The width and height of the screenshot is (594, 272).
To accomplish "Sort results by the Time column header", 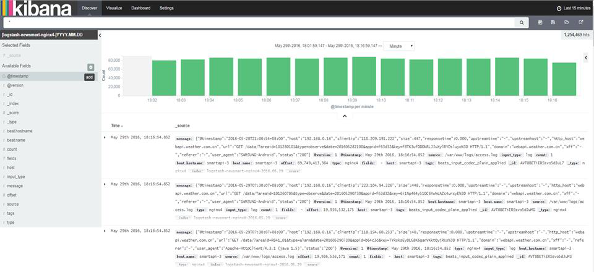I will pos(116,125).
